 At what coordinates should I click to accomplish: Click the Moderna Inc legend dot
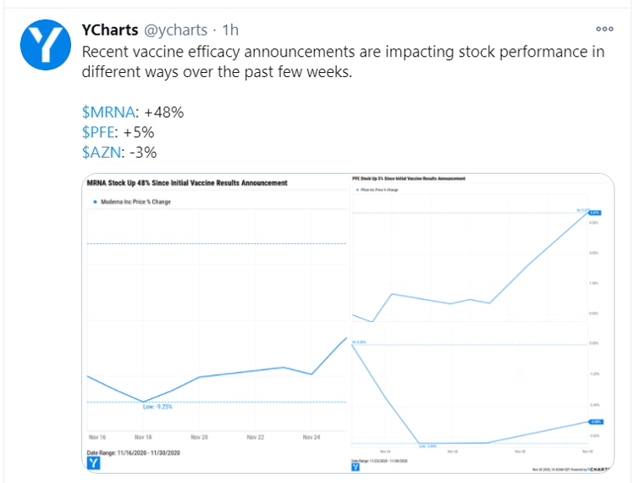tap(92, 202)
